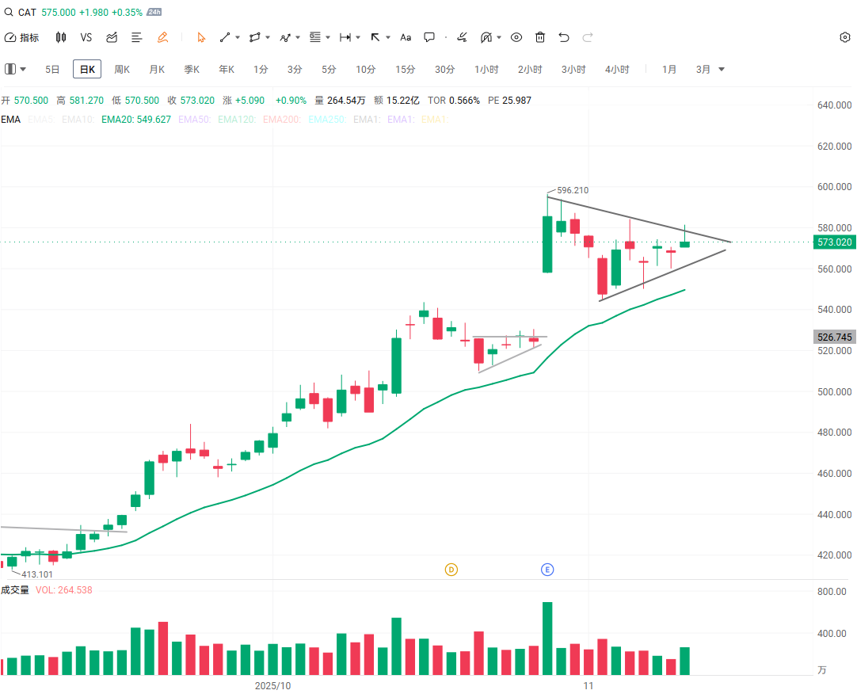Select the 1月 range
The image size is (857, 694).
click(x=669, y=70)
